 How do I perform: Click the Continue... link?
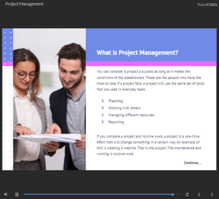point(192,163)
